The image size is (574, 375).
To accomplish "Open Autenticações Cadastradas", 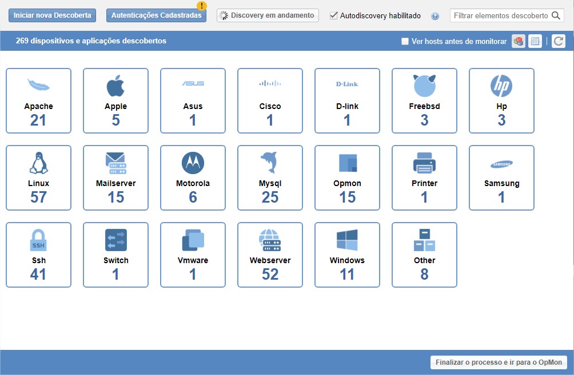I will (156, 15).
